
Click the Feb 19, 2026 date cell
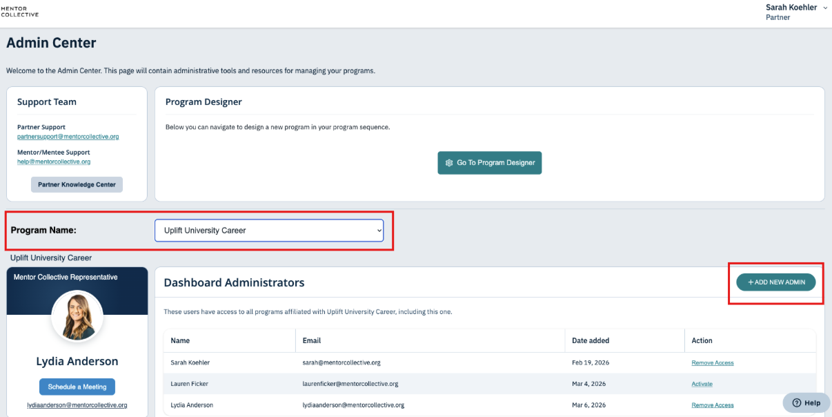591,362
